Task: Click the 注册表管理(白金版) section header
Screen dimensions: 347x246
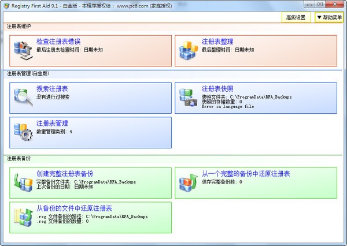Action: pyautogui.click(x=28, y=73)
